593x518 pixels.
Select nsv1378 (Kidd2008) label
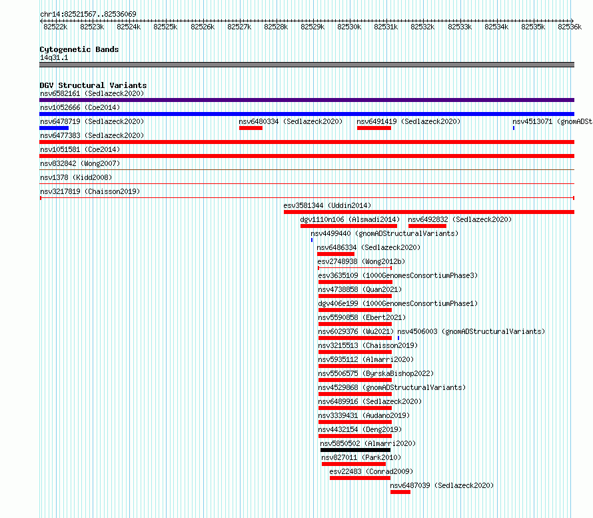(76, 177)
